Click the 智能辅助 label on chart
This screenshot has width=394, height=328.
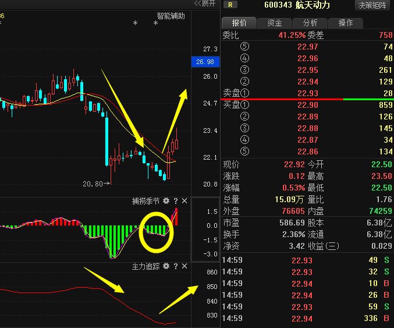click(171, 16)
